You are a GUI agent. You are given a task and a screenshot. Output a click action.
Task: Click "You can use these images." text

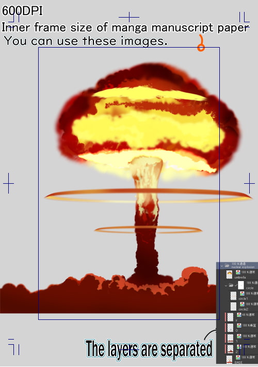(86, 41)
